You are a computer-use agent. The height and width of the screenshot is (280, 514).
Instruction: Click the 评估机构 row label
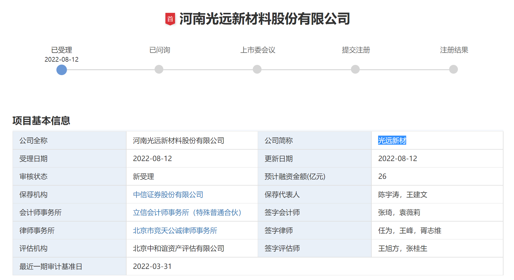click(x=33, y=248)
